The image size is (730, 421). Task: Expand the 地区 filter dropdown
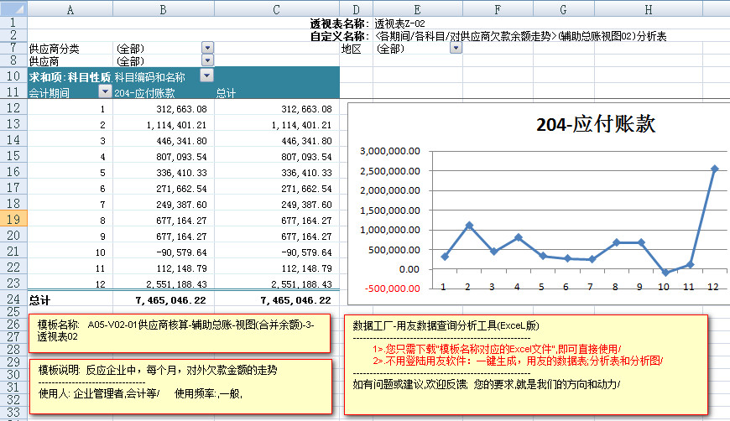pyautogui.click(x=456, y=49)
